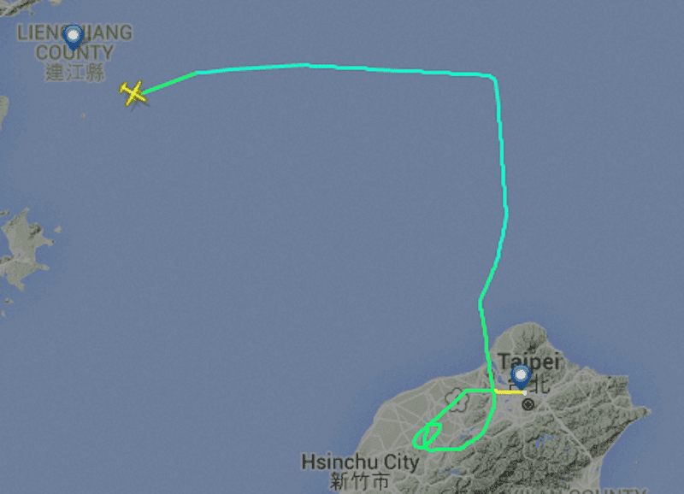Click the Taipei city name label
This screenshot has width=684, height=494.
coord(529,362)
